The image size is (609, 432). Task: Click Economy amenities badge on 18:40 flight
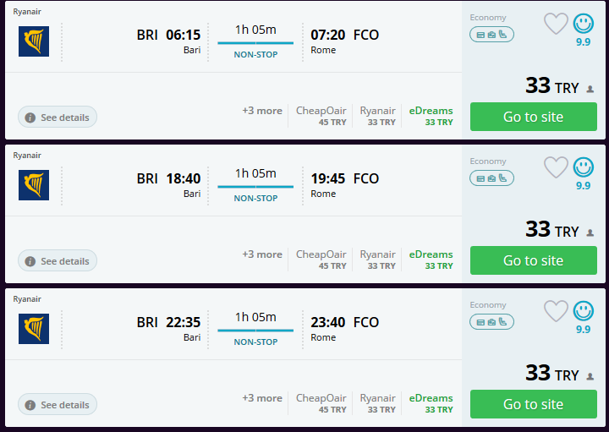(x=491, y=178)
